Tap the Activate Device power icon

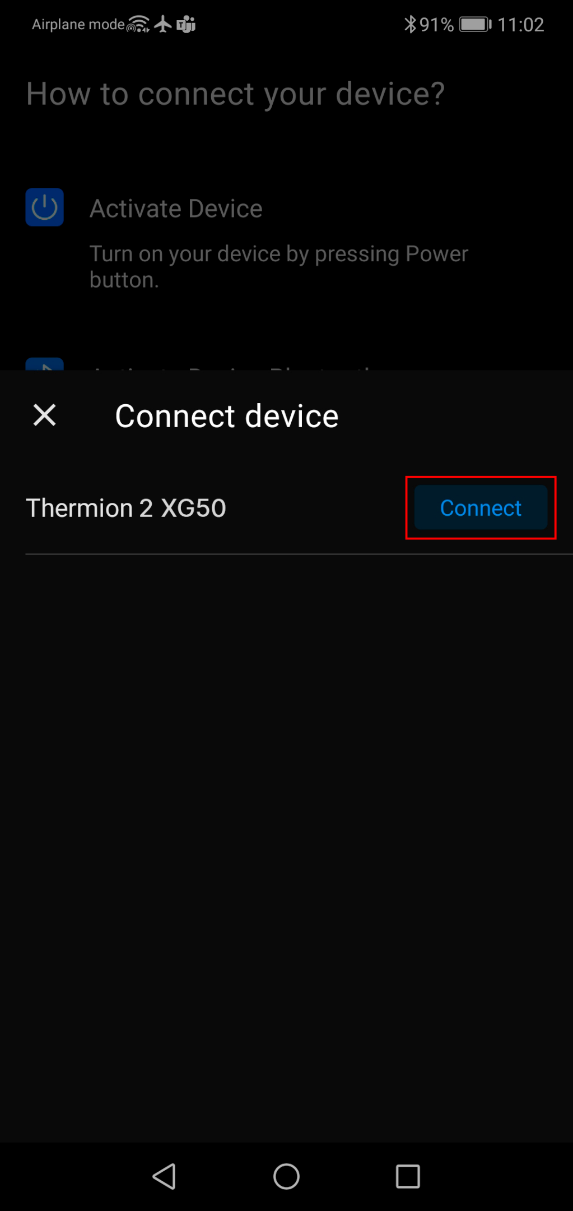tap(44, 207)
